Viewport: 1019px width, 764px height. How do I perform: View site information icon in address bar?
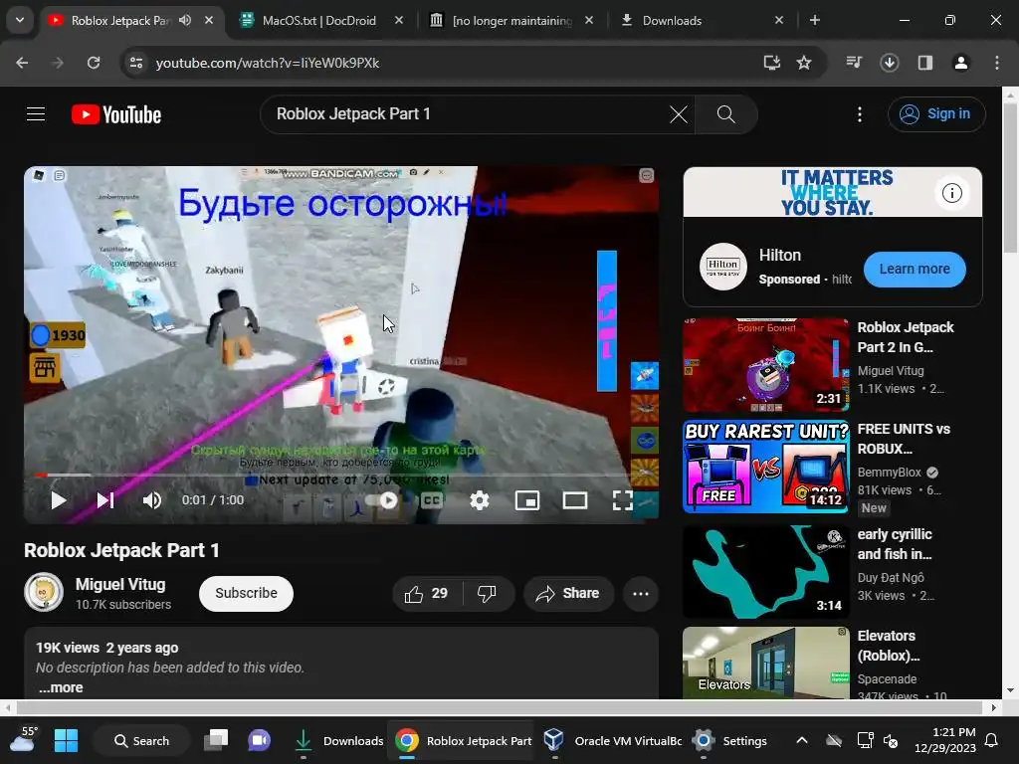point(135,63)
